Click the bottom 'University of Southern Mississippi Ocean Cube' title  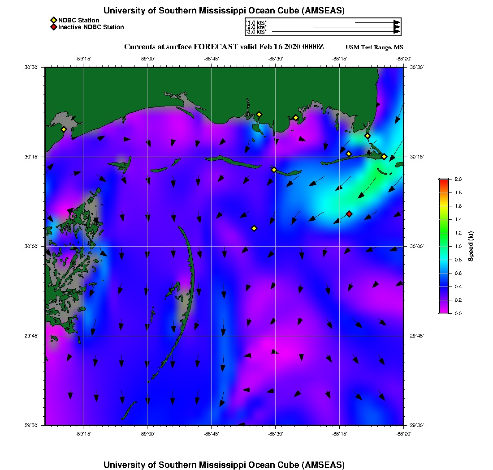click(224, 464)
